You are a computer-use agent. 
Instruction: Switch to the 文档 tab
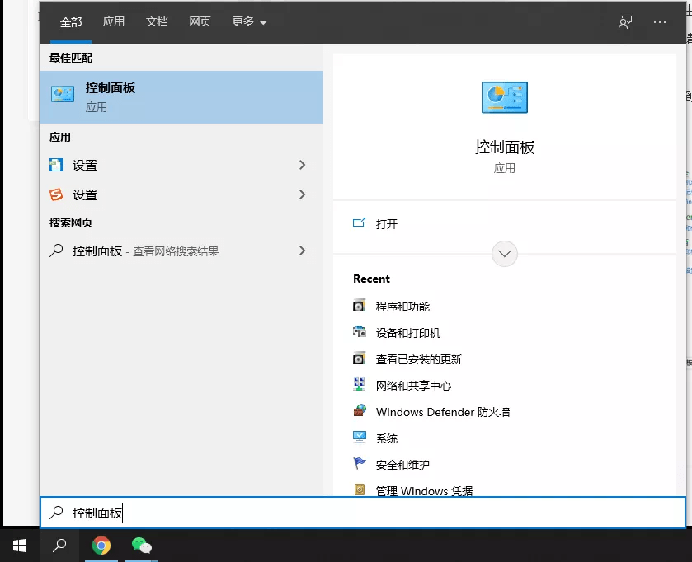click(157, 22)
